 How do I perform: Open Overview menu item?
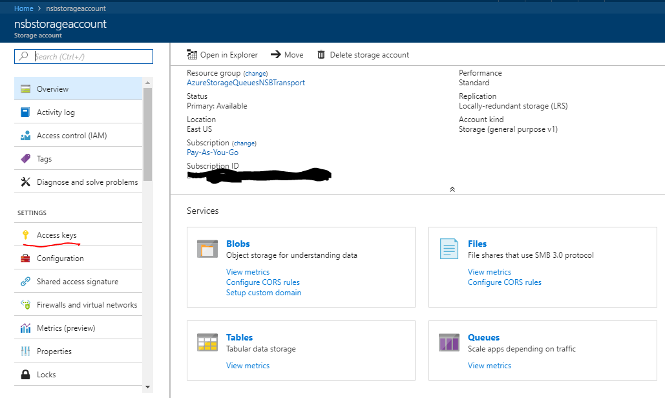[78, 89]
